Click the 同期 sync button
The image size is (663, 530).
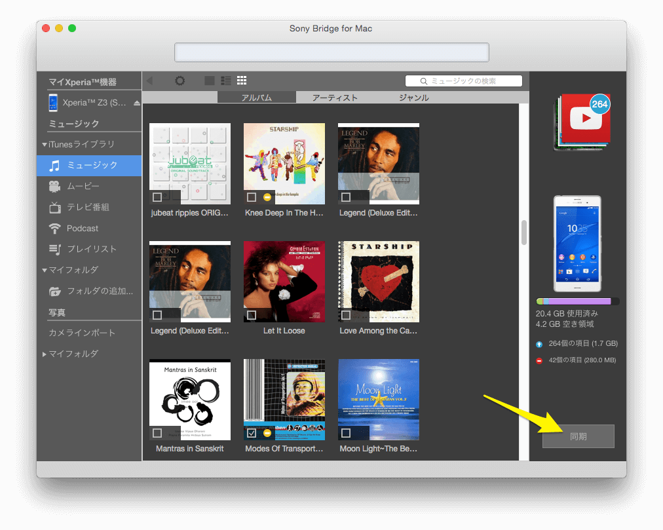578,436
